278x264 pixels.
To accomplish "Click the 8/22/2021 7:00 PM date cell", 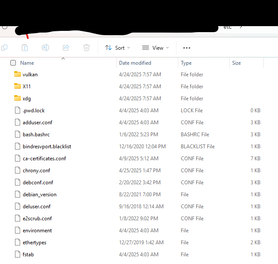I will pyautogui.click(x=140, y=195).
